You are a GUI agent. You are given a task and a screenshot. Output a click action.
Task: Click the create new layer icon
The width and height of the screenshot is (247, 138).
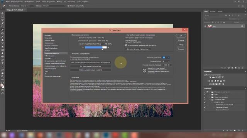[x=239, y=68]
